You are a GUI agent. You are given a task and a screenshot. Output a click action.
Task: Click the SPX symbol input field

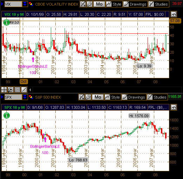pos(13,97)
